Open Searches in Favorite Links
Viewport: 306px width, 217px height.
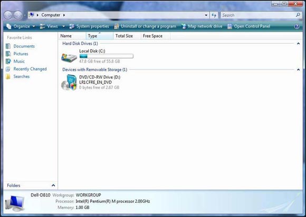(x=22, y=76)
